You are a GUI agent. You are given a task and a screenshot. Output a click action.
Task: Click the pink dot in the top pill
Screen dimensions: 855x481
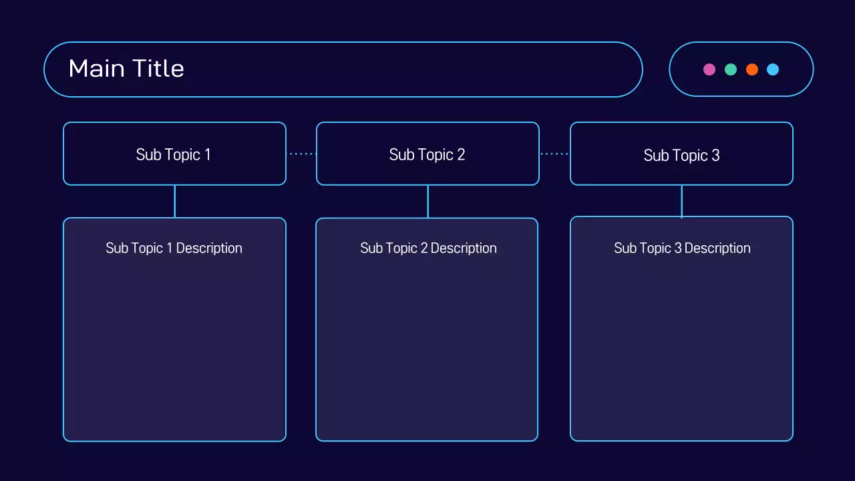[x=709, y=69]
